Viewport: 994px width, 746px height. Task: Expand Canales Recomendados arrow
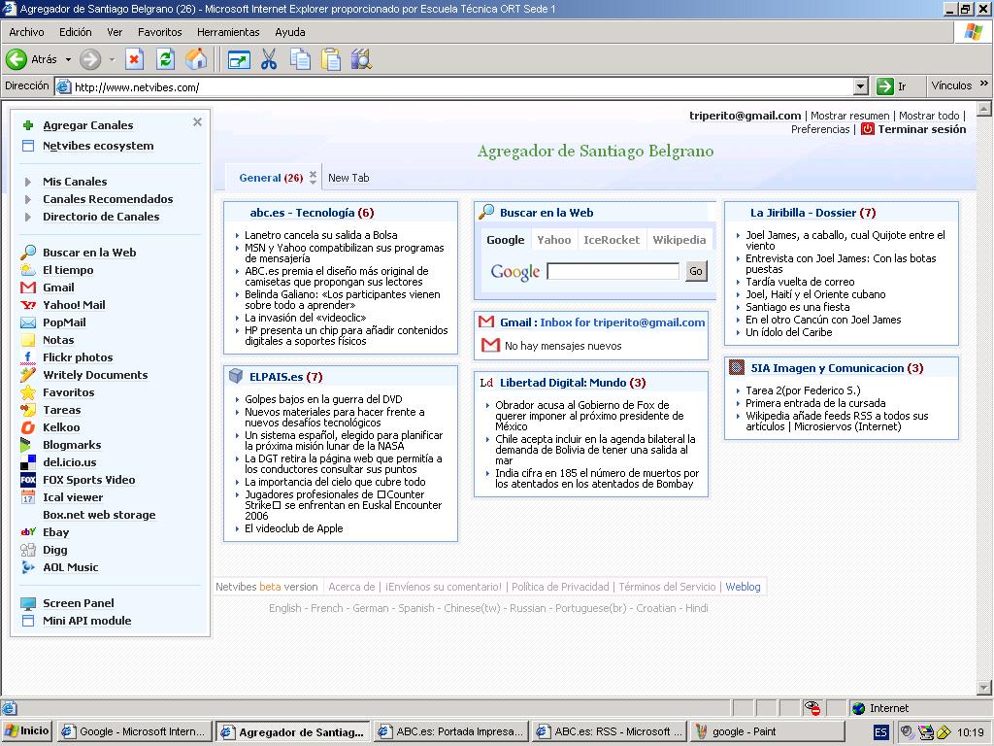[28, 199]
